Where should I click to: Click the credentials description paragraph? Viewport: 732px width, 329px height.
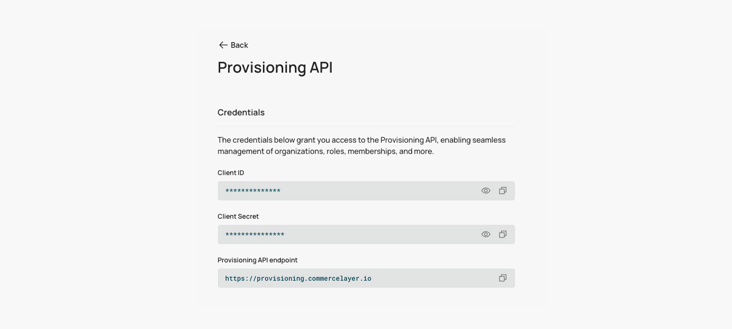point(361,146)
